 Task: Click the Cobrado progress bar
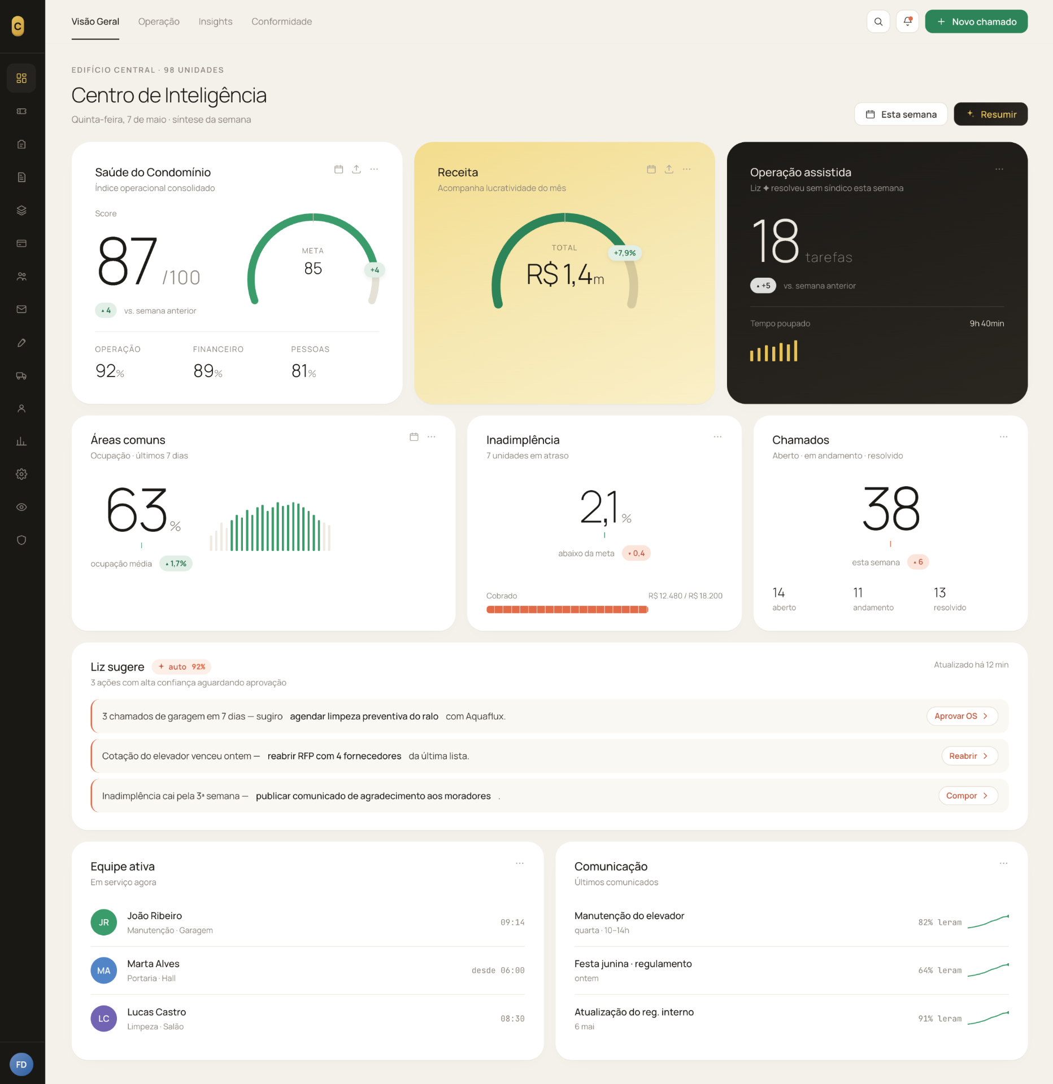(567, 610)
